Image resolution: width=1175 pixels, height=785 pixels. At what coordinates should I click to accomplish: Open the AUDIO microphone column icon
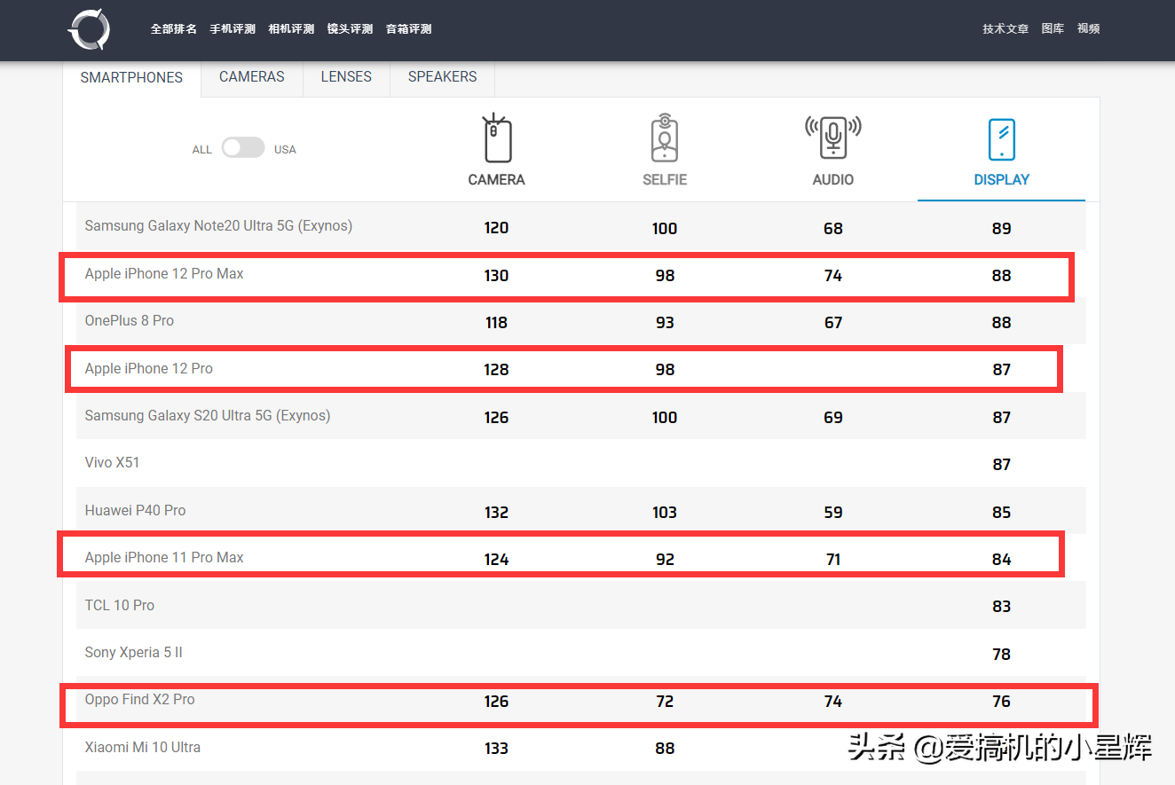832,138
